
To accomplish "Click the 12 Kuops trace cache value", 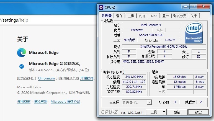I will point(180,82).
